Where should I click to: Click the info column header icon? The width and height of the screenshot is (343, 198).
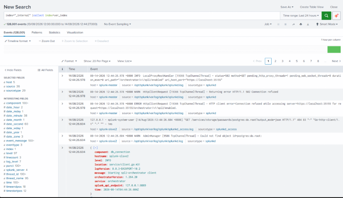(x=62, y=69)
